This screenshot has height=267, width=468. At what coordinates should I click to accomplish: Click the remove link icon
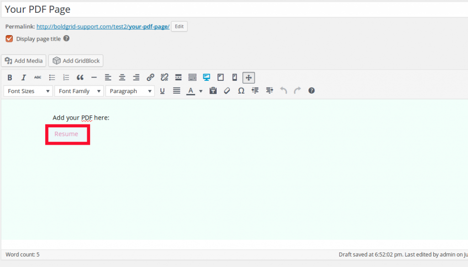(x=165, y=78)
